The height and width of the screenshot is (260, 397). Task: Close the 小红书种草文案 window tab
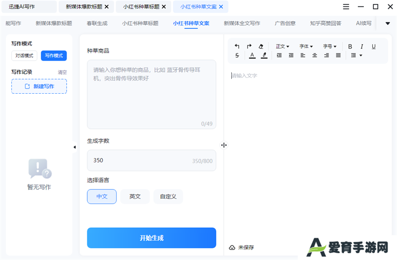[x=221, y=7]
